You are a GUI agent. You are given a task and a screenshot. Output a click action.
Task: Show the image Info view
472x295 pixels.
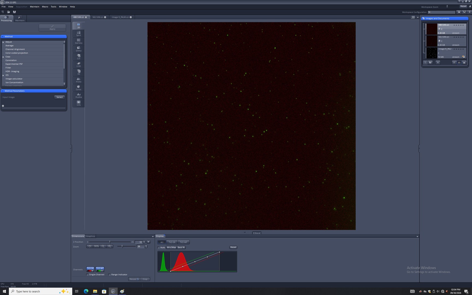pos(79,103)
